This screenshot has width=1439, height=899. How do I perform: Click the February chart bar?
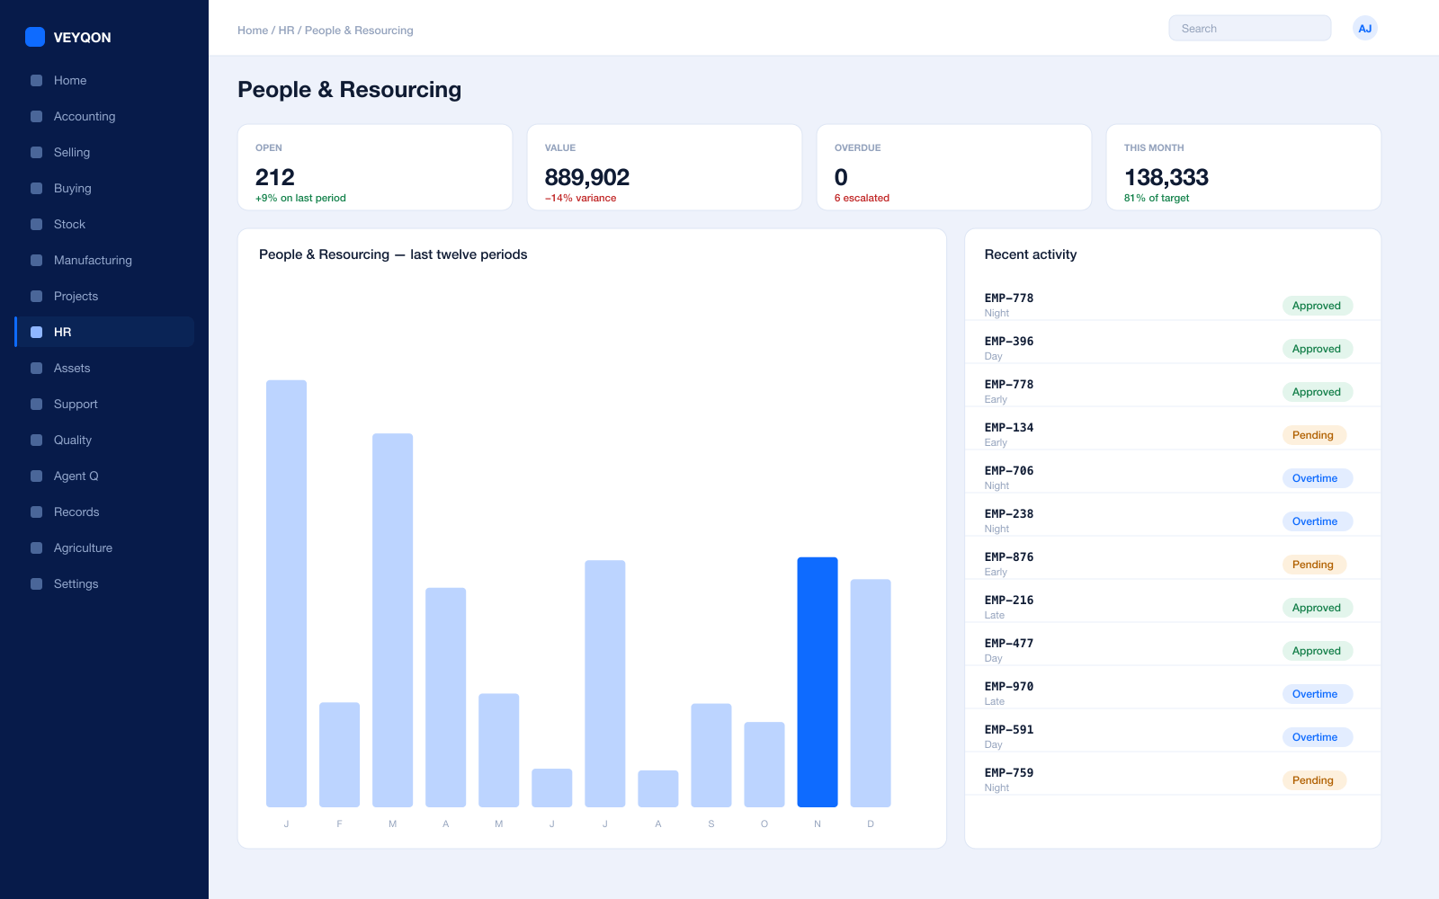point(339,755)
